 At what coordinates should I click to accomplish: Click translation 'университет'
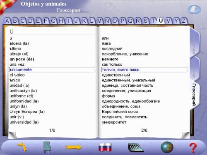click(x=114, y=122)
